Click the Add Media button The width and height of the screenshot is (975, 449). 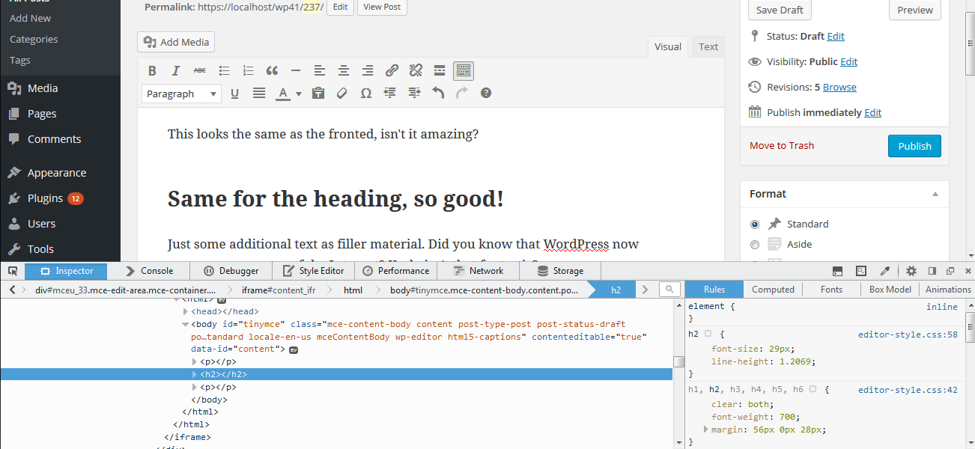point(176,42)
